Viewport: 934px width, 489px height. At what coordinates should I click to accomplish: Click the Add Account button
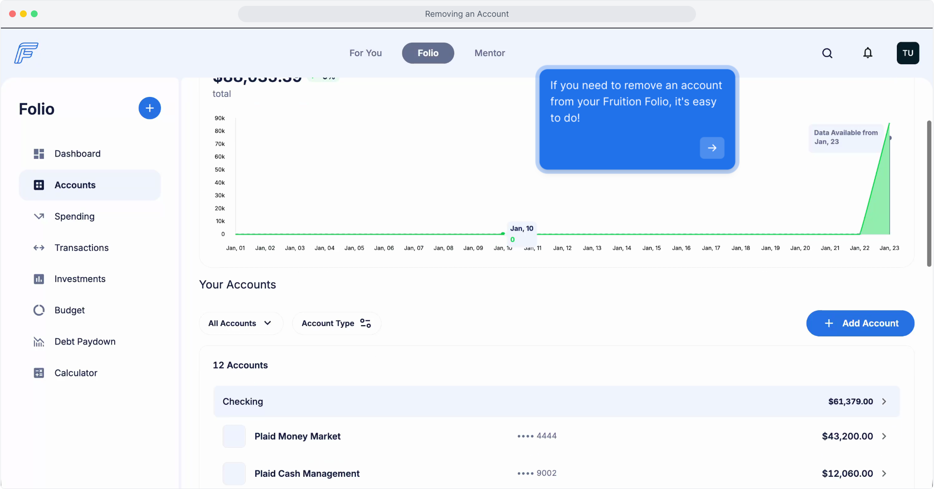[860, 323]
